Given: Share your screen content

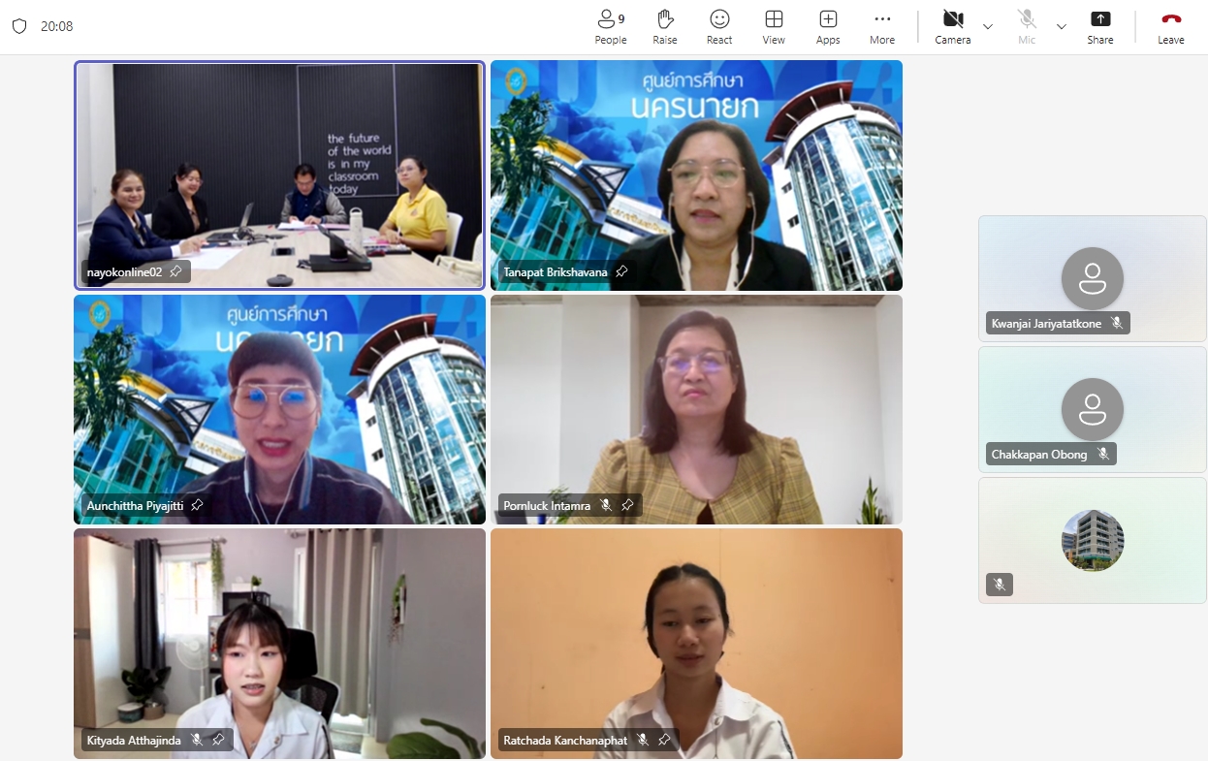Looking at the screenshot, I should (1100, 26).
